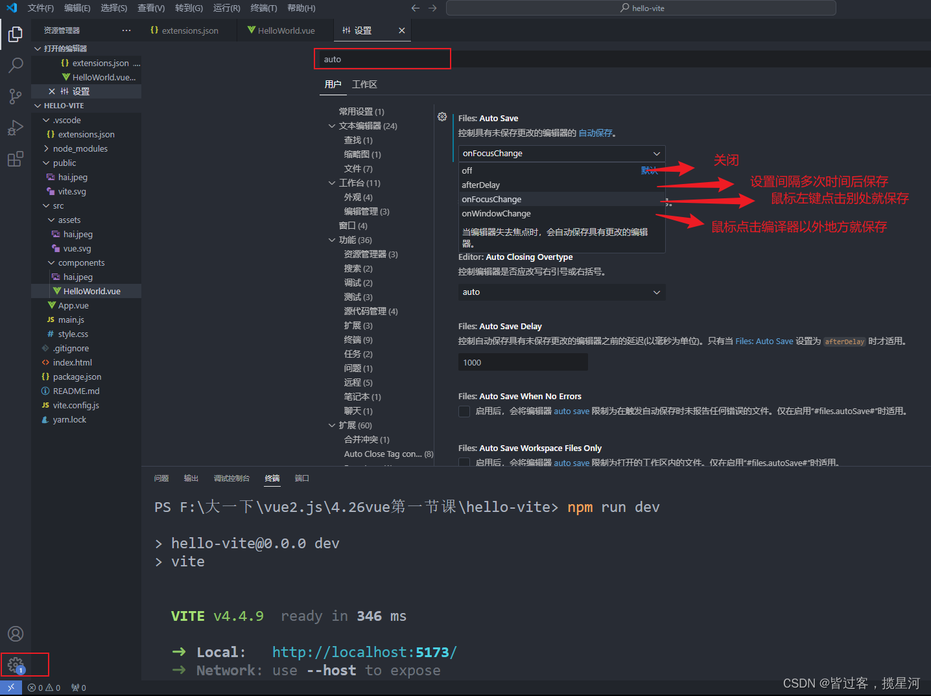This screenshot has width=931, height=696.
Task: Open the Source Control view icon
Action: tap(16, 97)
